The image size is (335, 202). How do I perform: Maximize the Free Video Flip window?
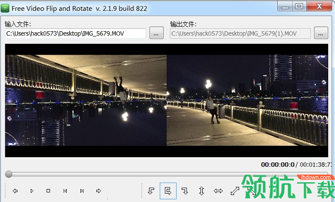(299, 6)
